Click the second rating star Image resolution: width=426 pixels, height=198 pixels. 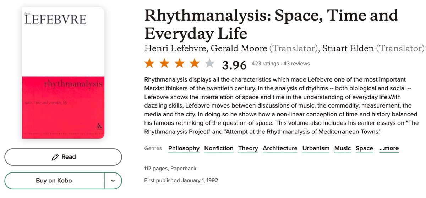tap(165, 64)
